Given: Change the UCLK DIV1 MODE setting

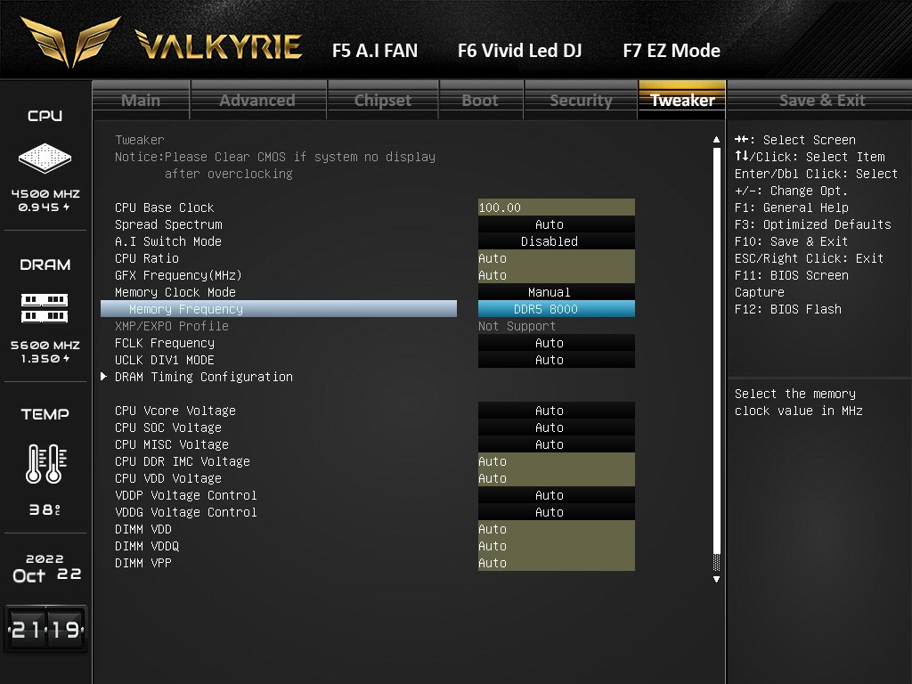Looking at the screenshot, I should (x=556, y=360).
